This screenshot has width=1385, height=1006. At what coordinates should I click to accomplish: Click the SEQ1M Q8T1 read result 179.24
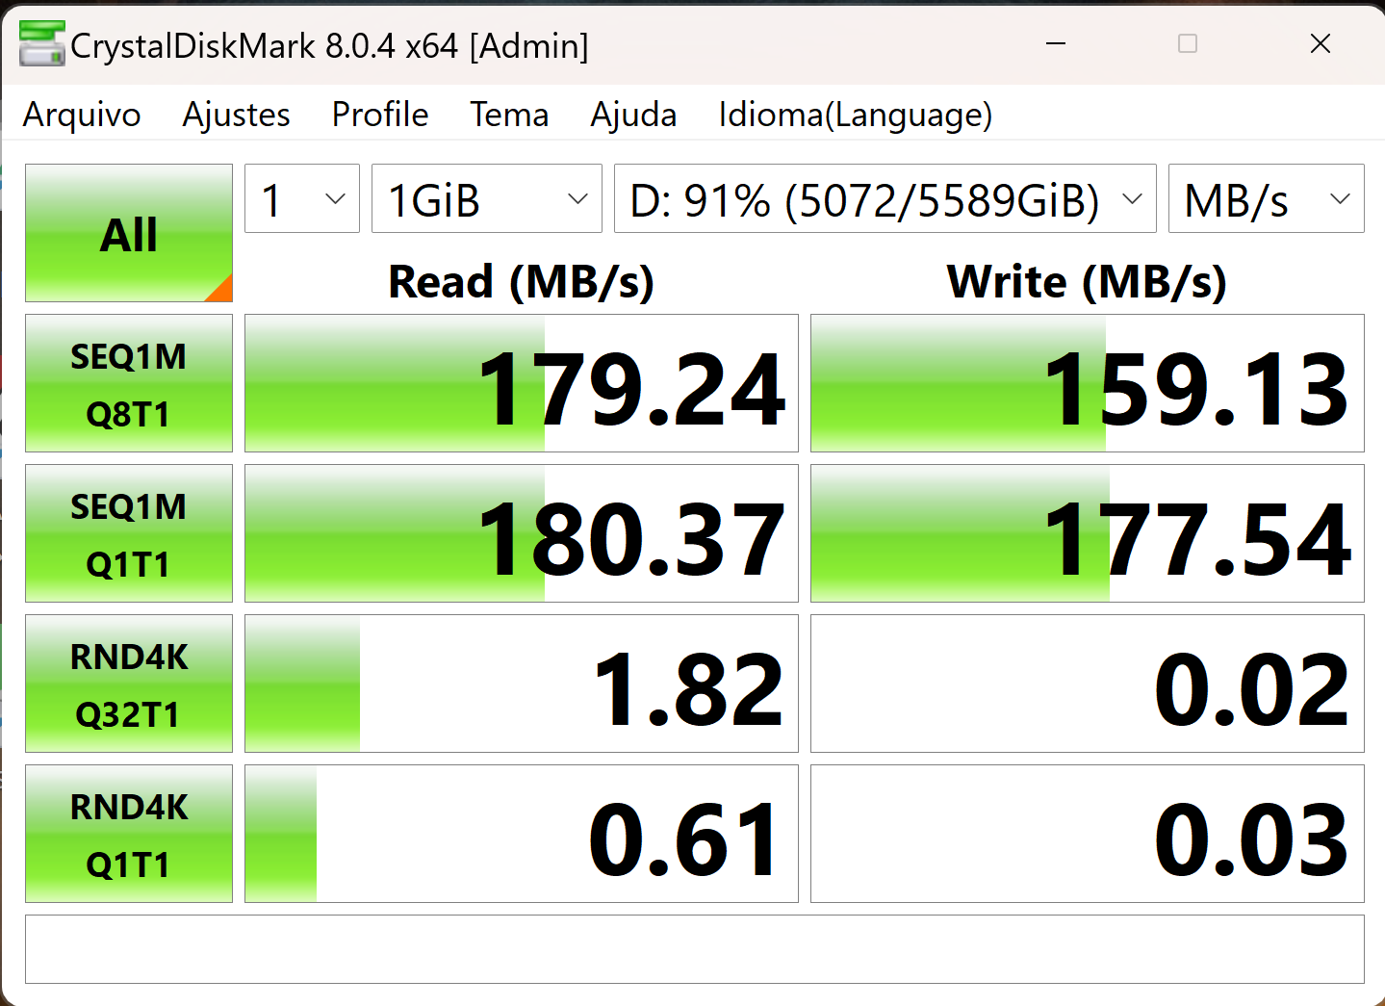click(x=522, y=383)
